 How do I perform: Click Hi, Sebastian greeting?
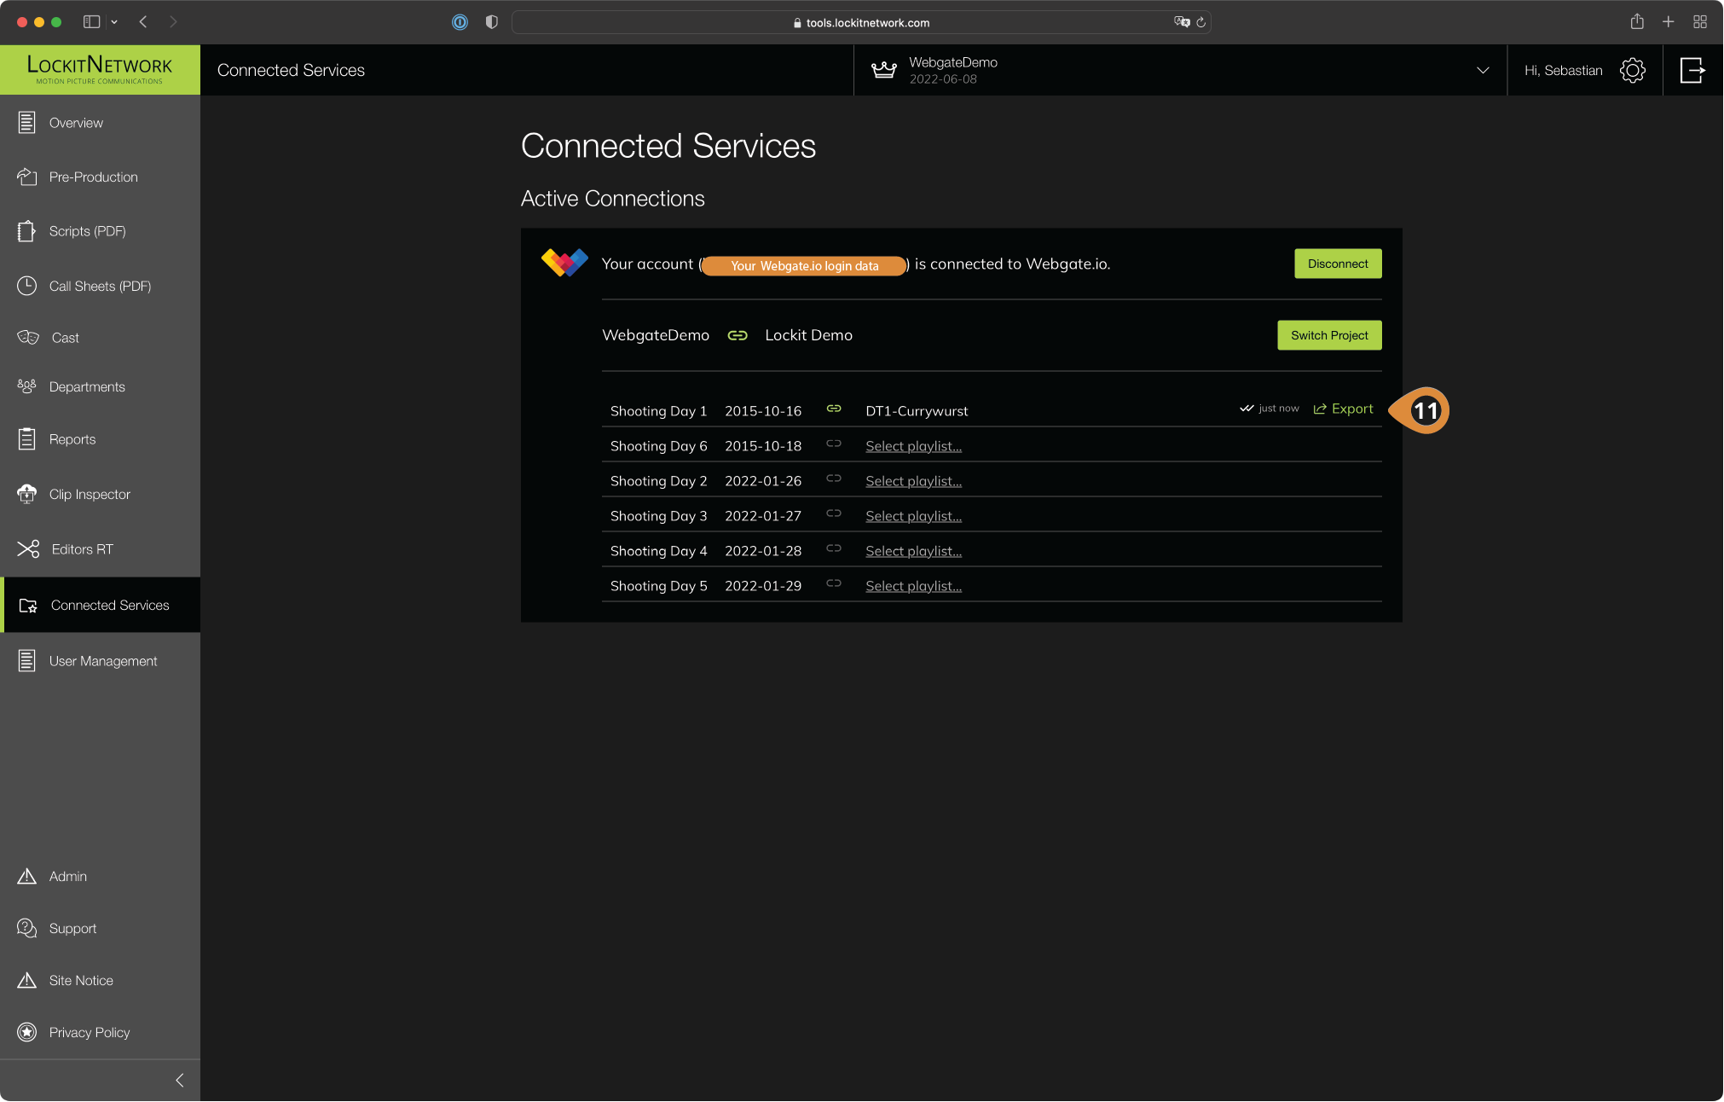click(x=1563, y=70)
